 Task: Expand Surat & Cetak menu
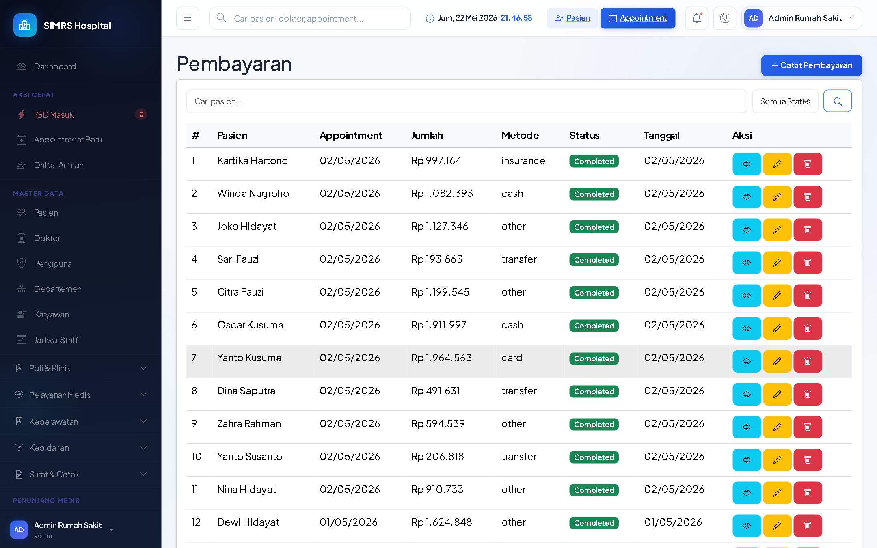pos(81,475)
